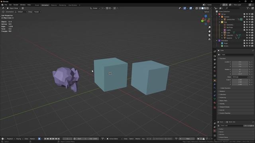Screen dimensions: 255x143
Task: Open the Object Data mesh properties tab
Action: [x=215, y=99]
